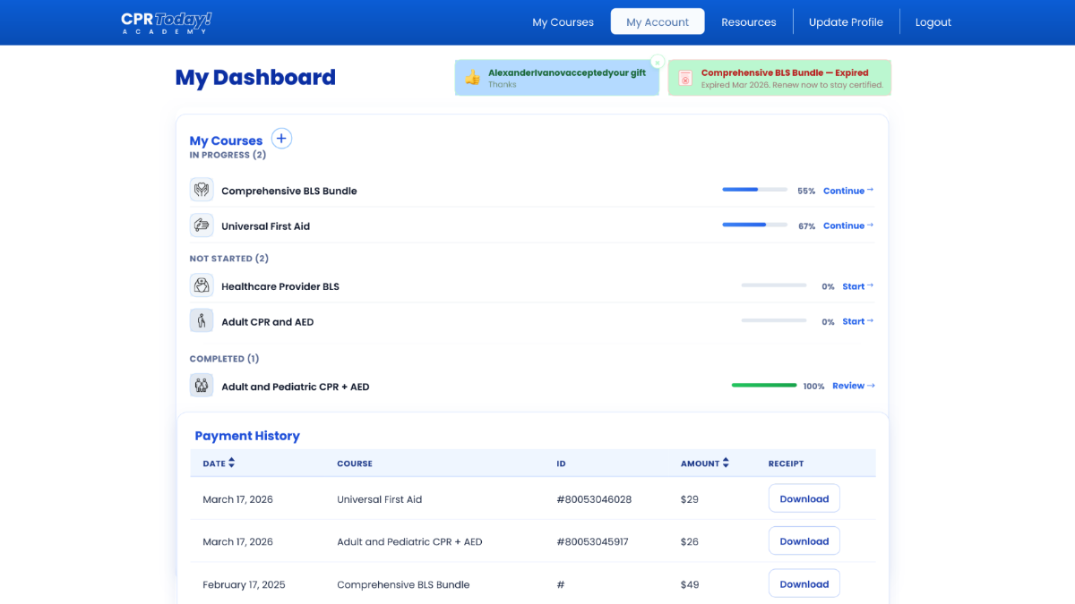Open Update Profile
Viewport: 1075px width, 604px height.
(x=846, y=21)
